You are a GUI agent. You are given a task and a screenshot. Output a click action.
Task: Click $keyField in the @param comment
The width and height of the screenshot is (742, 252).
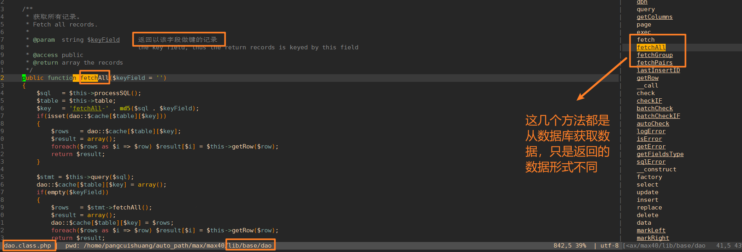tap(103, 40)
